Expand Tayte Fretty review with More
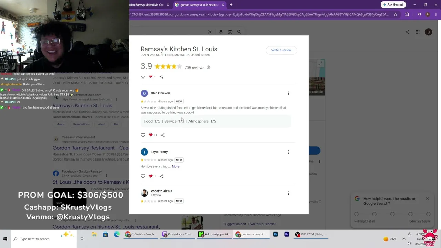441x248 pixels. [x=175, y=167]
